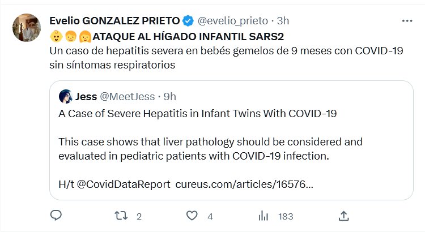Screen dimensions: 425x232
Task: Click the retweet count of 2
Action: click(x=139, y=216)
